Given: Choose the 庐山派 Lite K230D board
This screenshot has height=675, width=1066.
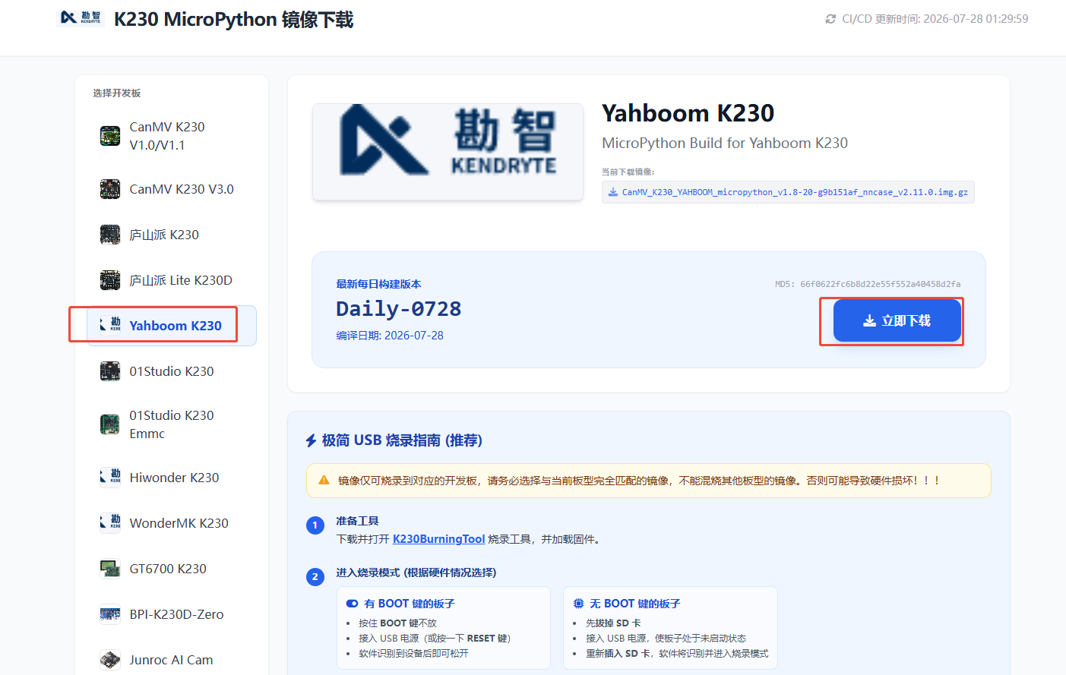Looking at the screenshot, I should (x=172, y=280).
